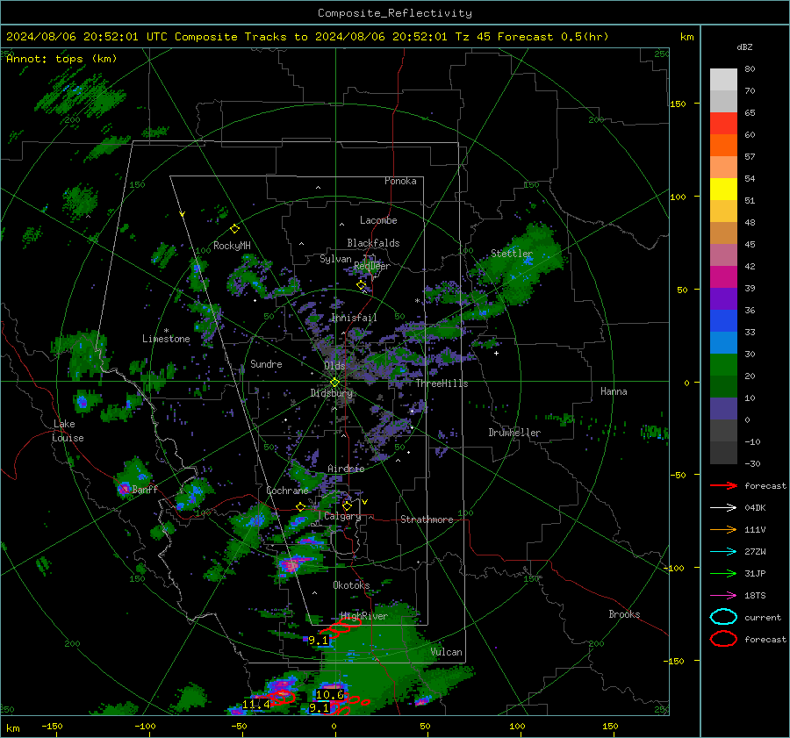Viewport: 790px width, 738px height.
Task: Click the 'Forecast 0.5(hr)' header text
Action: (553, 37)
